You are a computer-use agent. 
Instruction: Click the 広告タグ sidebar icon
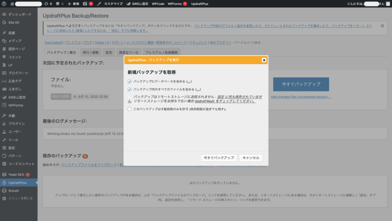click(4, 81)
